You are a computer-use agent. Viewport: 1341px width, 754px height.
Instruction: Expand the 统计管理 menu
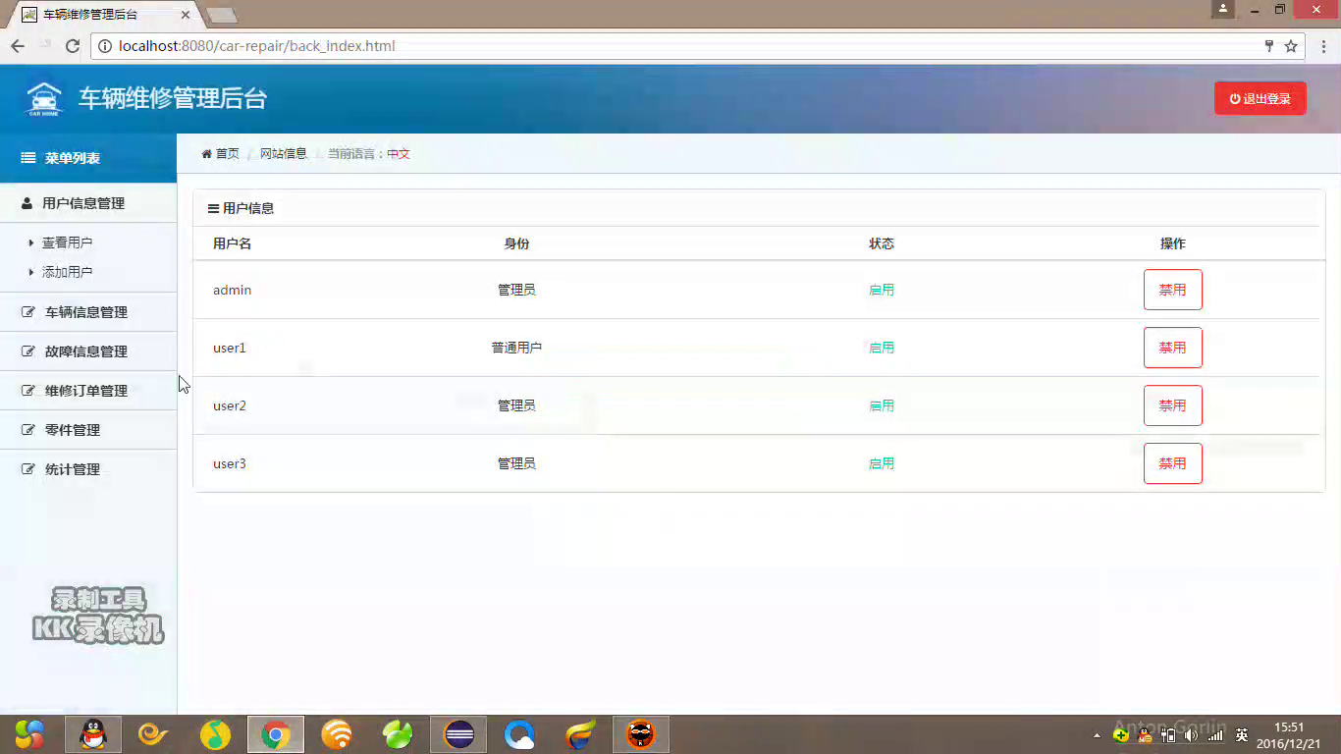pyautogui.click(x=88, y=469)
